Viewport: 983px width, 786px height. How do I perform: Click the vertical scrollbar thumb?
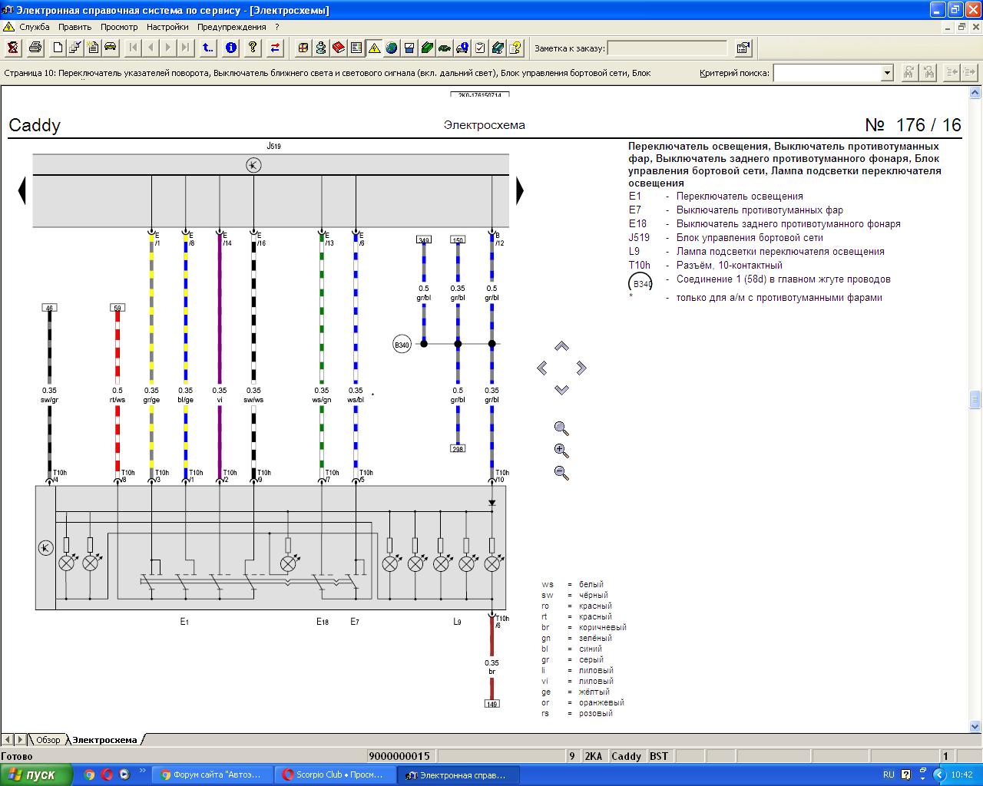[975, 400]
